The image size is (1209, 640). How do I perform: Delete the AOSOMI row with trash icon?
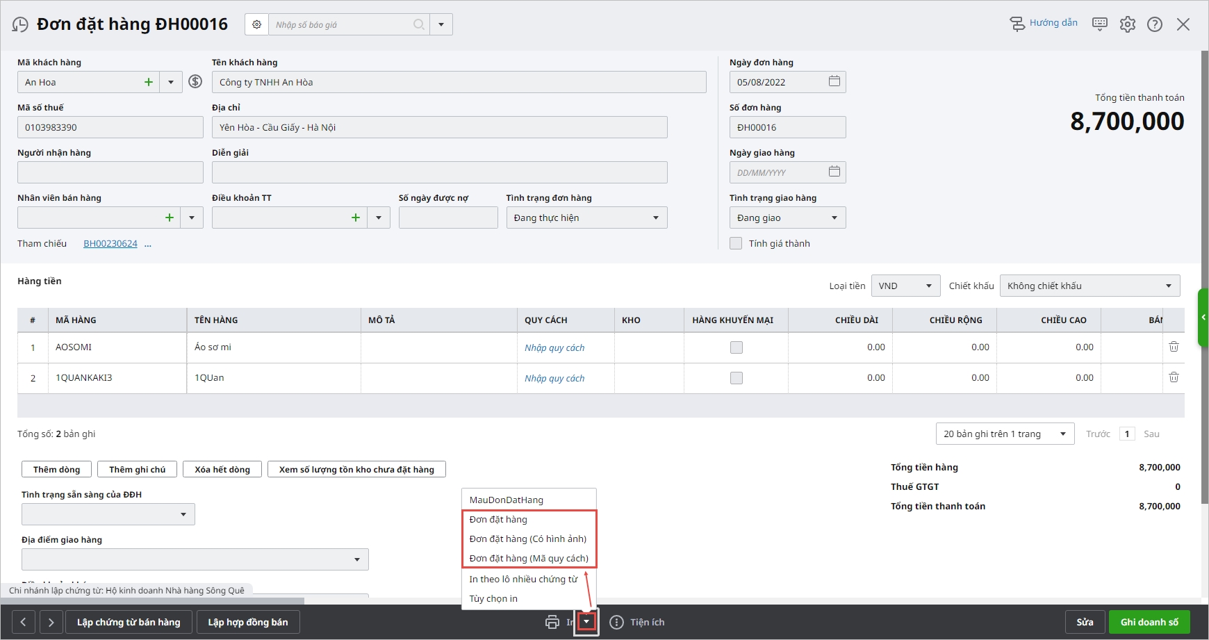(1174, 347)
